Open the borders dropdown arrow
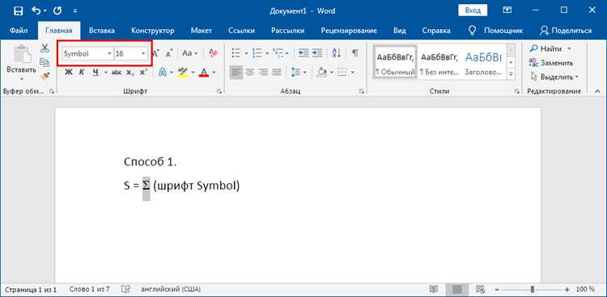 [352, 72]
